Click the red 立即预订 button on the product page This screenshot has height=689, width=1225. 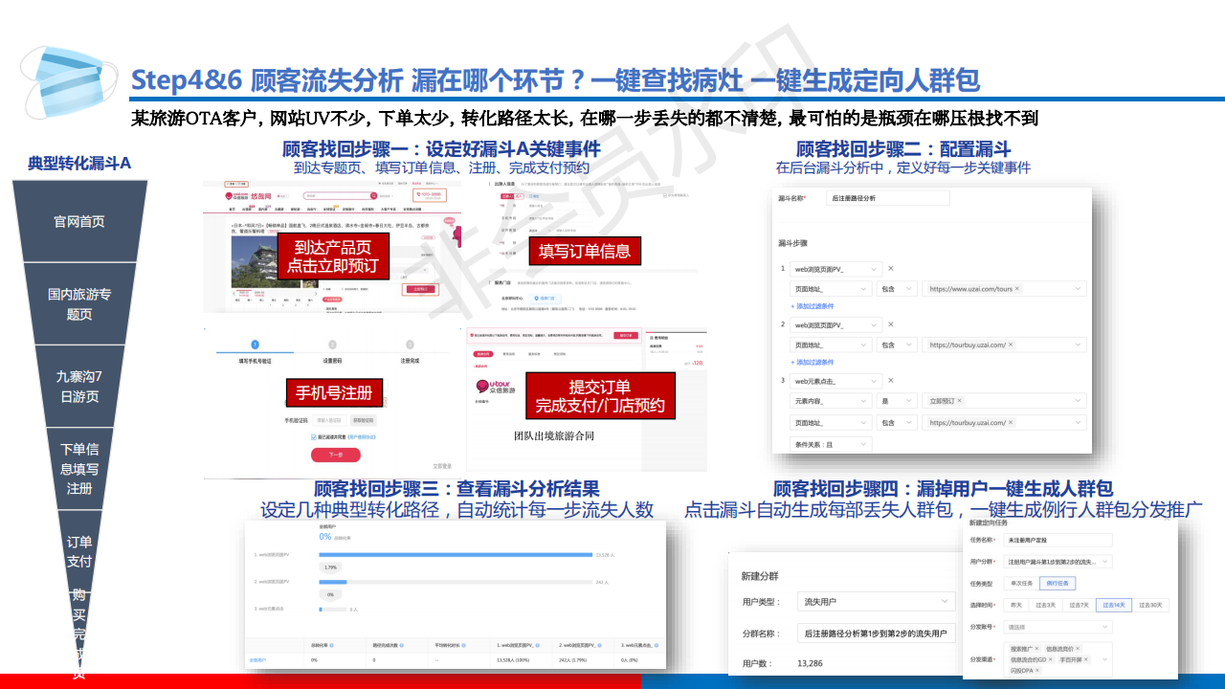tap(420, 289)
